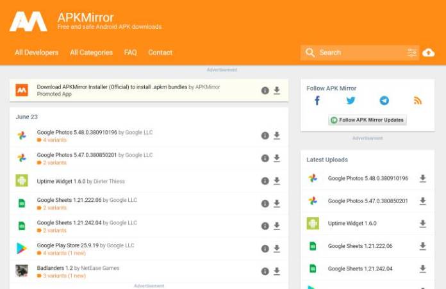Viewport: 446px width, 289px height.
Task: Download Google Sheets 1.21.242.04 from main list
Action: tap(277, 226)
